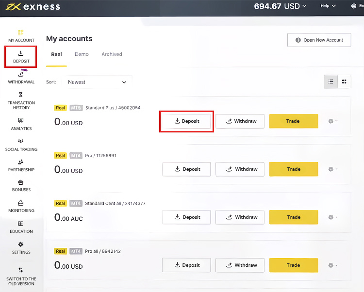Click Trade for Pro 11256891 account
The image size is (364, 292).
294,169
